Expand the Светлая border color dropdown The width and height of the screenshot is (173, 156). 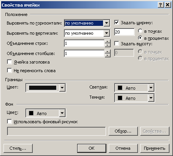pos(151,88)
